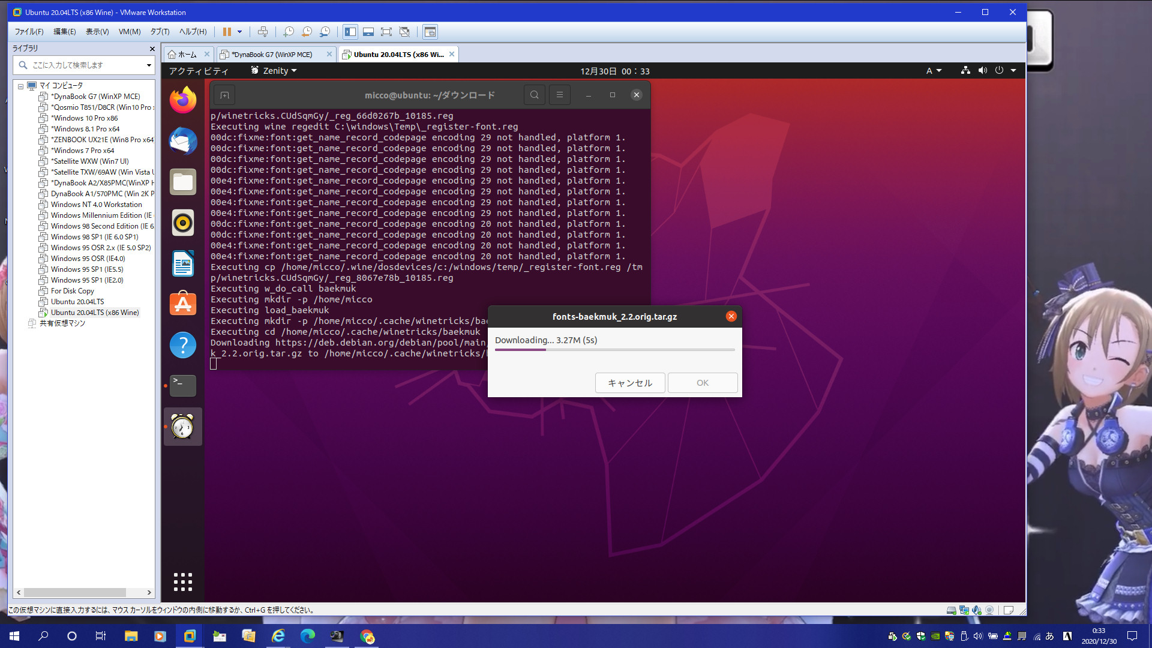This screenshot has height=648, width=1152.
Task: Select Windows 10 Pro x86 VM entry
Action: (84, 118)
